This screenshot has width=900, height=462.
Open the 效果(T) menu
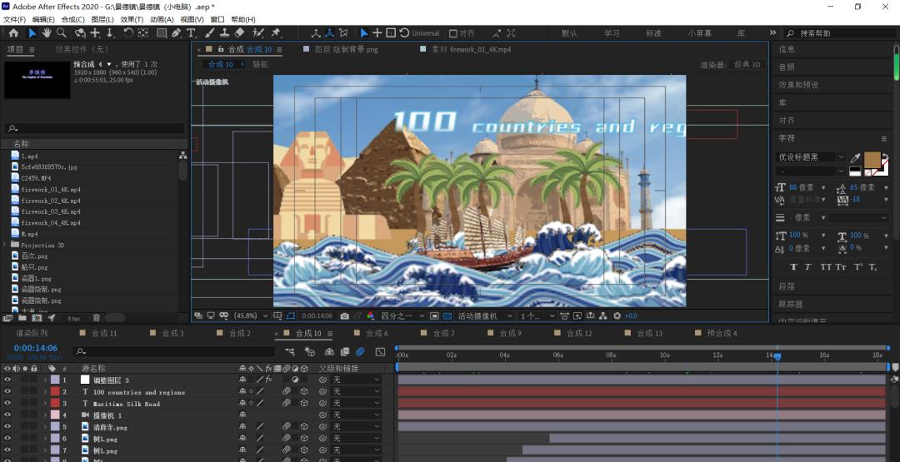(x=132, y=19)
